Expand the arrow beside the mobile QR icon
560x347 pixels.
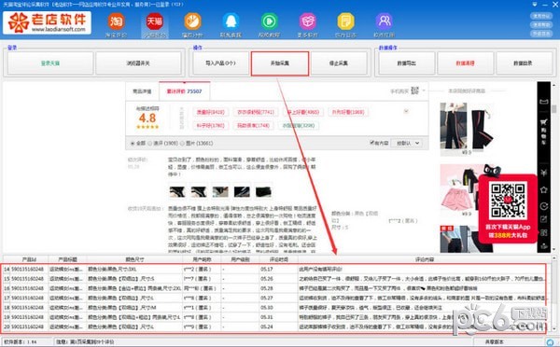pos(424,90)
